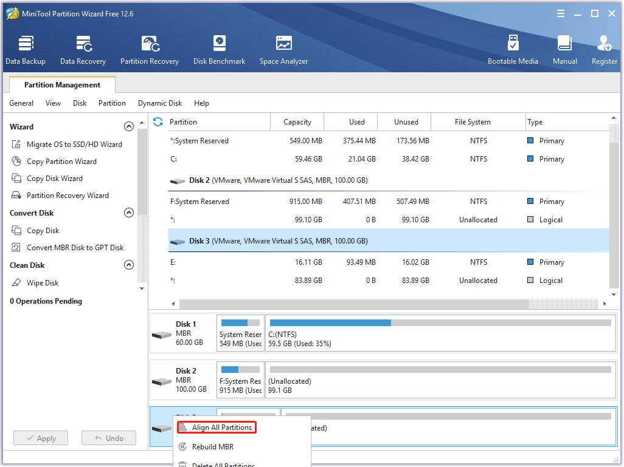The height and width of the screenshot is (467, 624).
Task: Collapse the Clean Disk section
Action: pyautogui.click(x=128, y=265)
